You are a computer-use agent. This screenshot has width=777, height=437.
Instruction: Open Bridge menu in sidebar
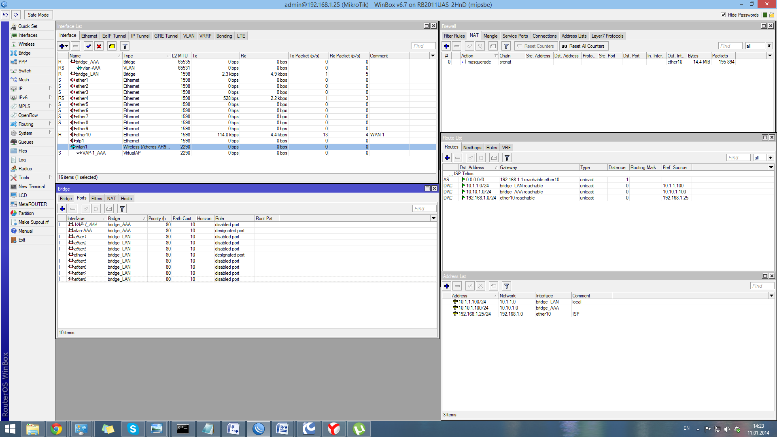[x=24, y=53]
